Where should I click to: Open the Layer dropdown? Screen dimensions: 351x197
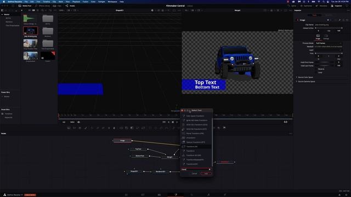point(329,50)
